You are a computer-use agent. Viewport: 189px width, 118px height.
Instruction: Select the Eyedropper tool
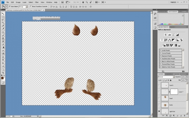[x=3, y=29]
